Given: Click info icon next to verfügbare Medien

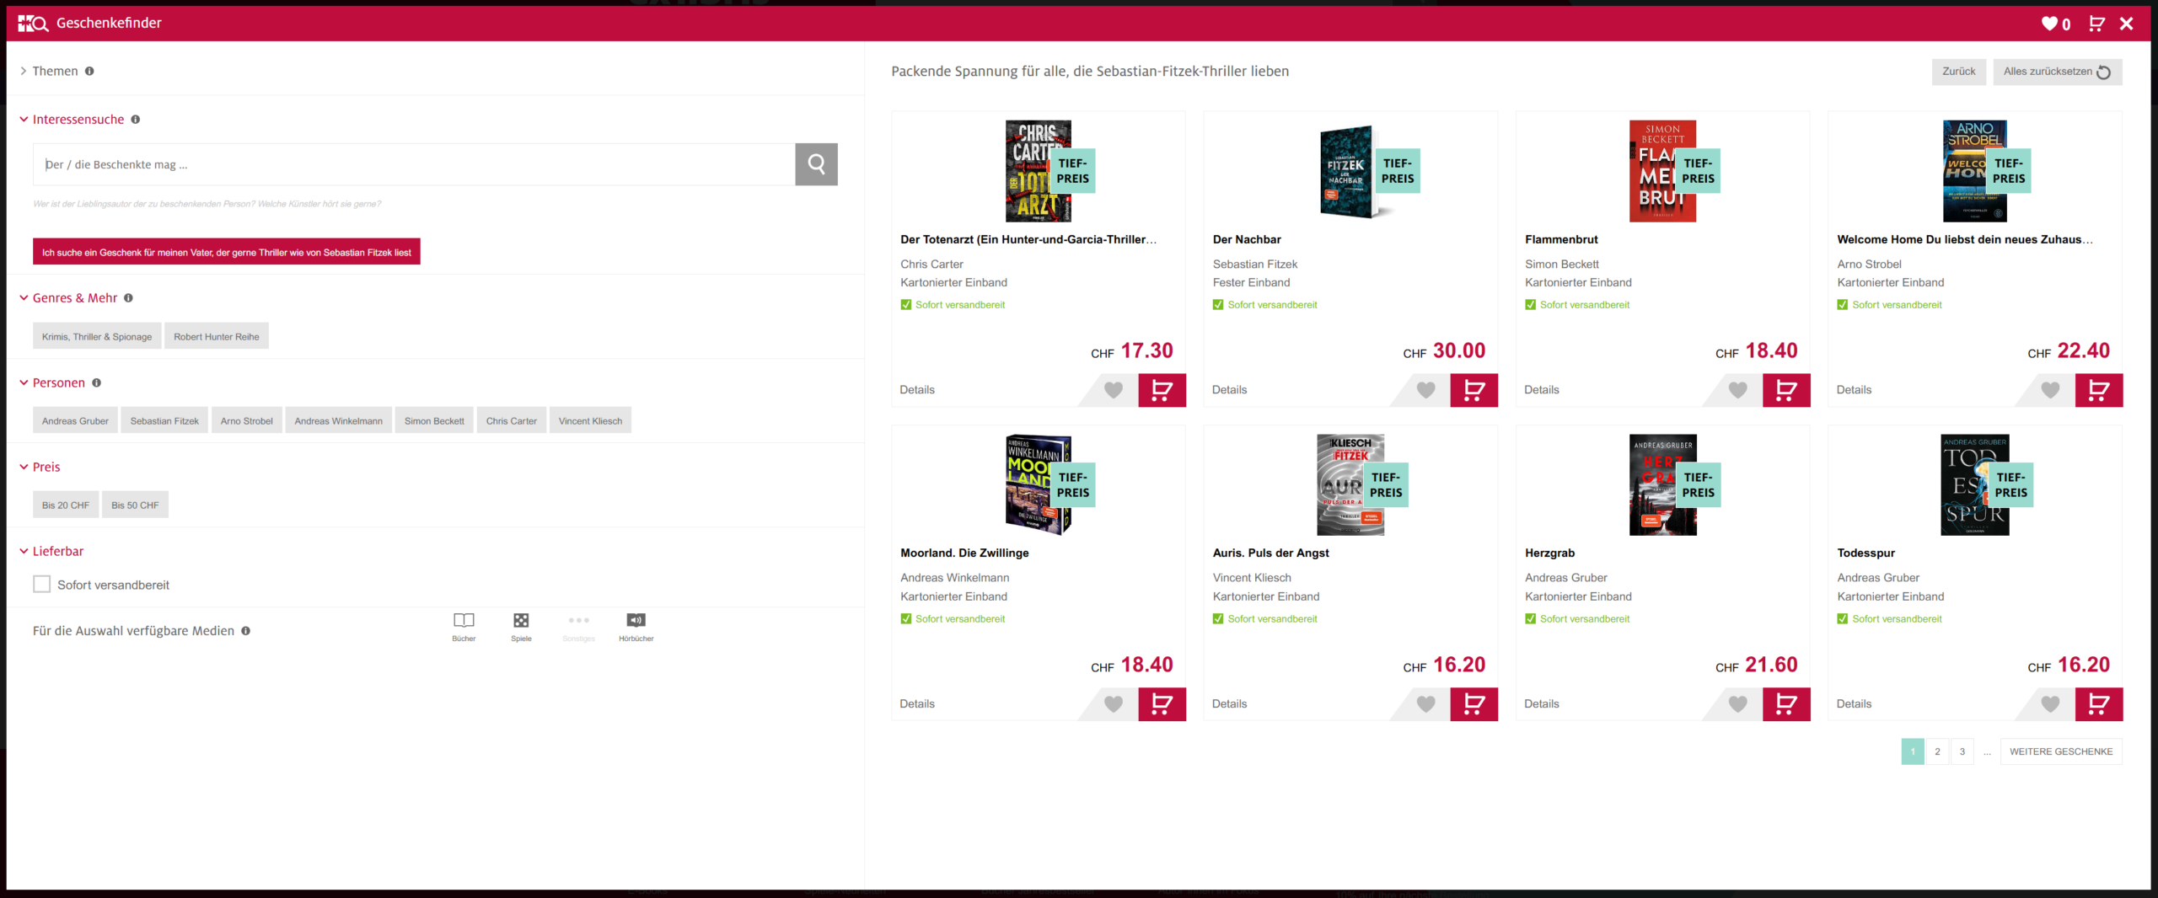Looking at the screenshot, I should [x=246, y=631].
